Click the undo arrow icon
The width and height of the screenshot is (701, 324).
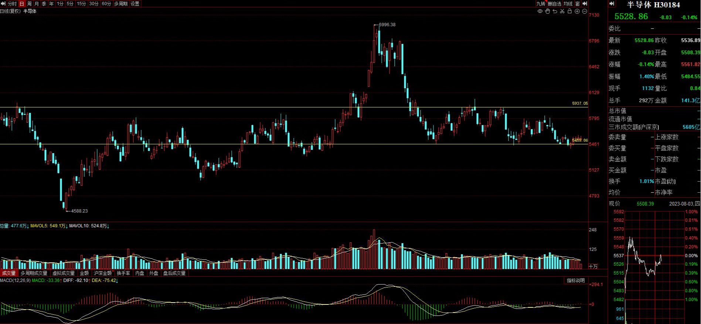pos(555,11)
